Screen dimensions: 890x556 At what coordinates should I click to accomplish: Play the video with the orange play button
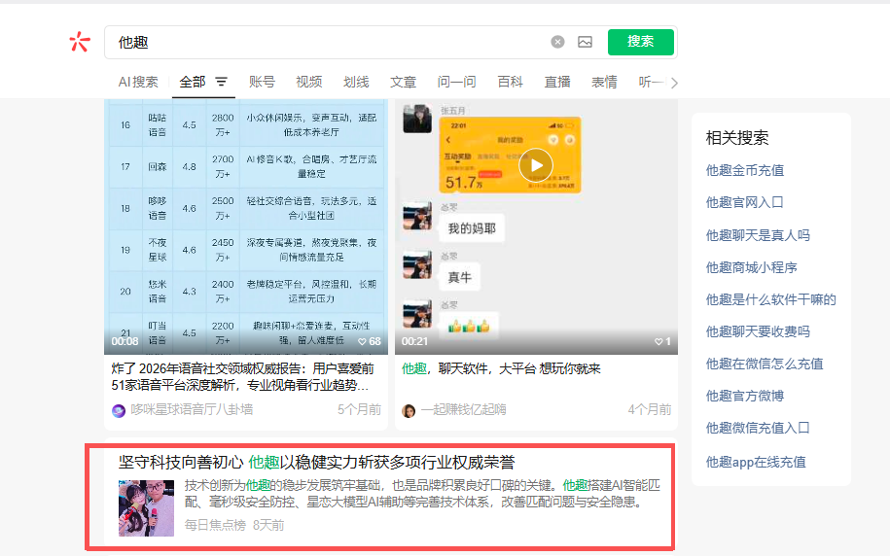[536, 165]
